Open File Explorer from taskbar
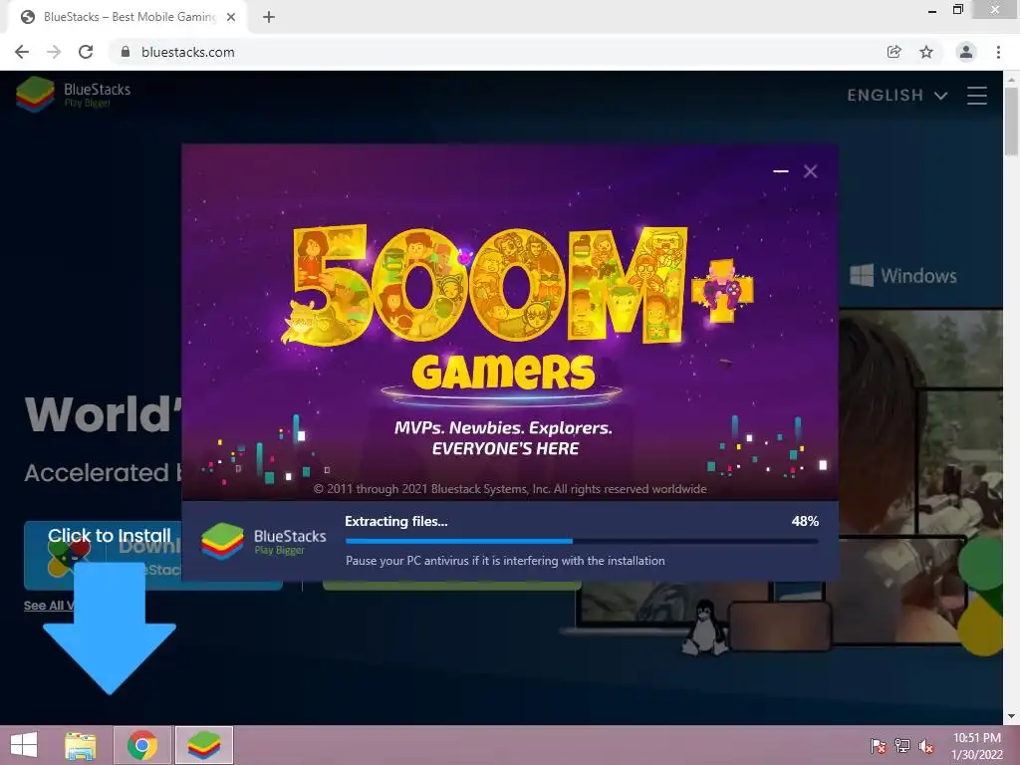Viewport: 1020px width, 765px height. tap(81, 745)
